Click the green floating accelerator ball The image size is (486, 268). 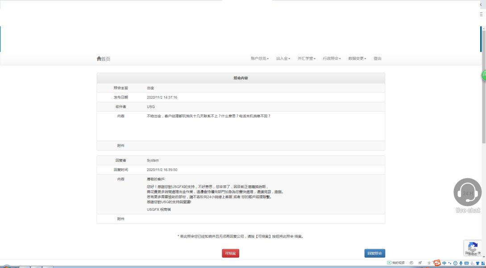point(484,76)
